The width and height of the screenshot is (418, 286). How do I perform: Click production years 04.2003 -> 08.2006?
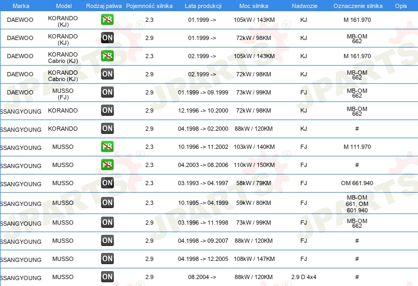pyautogui.click(x=203, y=165)
